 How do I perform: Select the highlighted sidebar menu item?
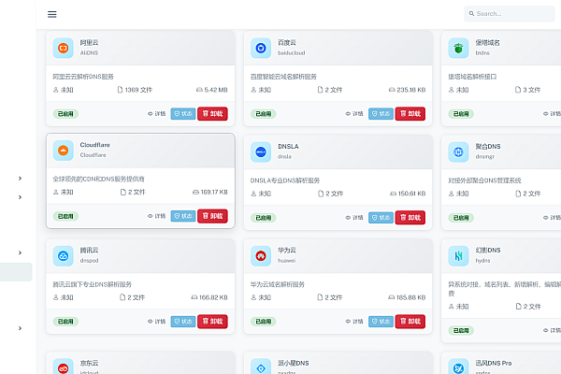tap(16, 272)
